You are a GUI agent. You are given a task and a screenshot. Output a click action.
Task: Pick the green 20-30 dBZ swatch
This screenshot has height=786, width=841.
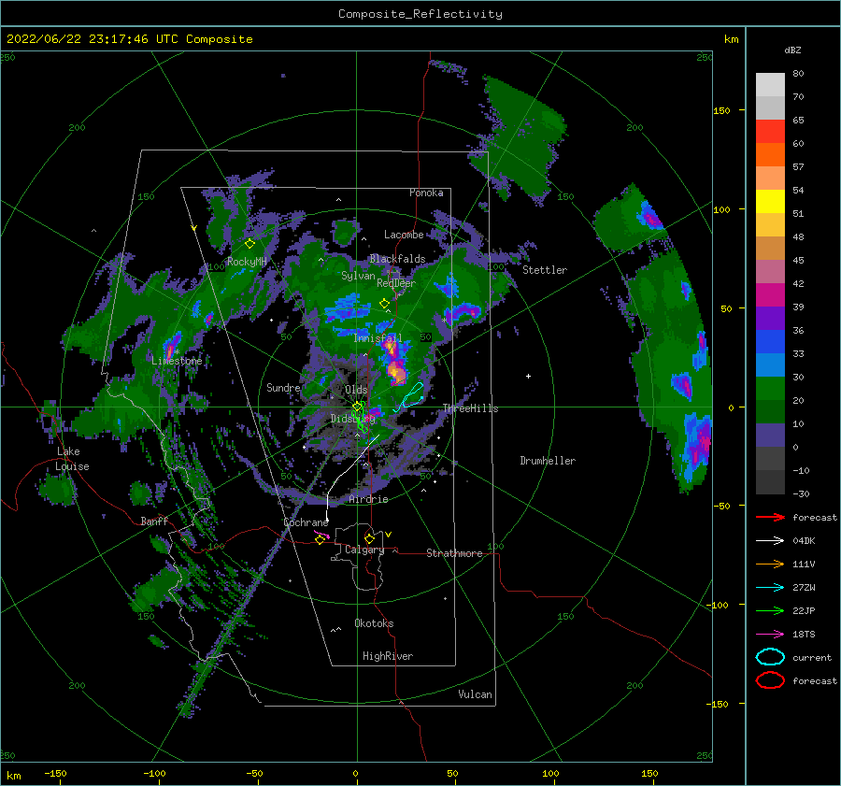click(x=770, y=389)
